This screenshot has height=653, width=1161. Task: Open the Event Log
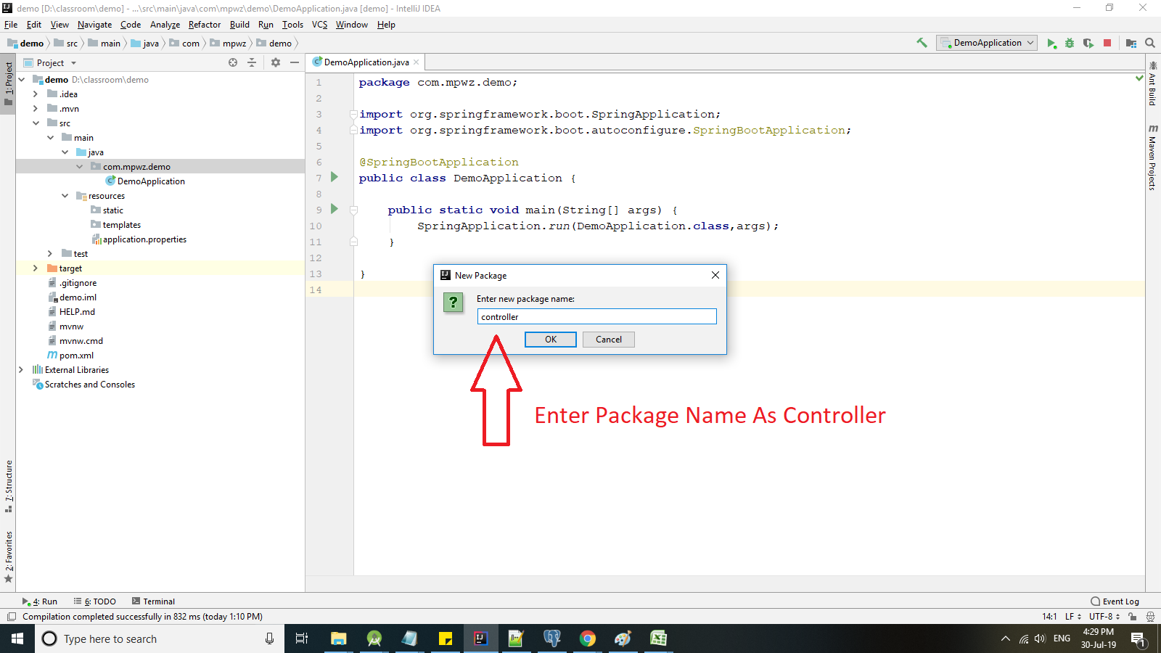click(1115, 601)
